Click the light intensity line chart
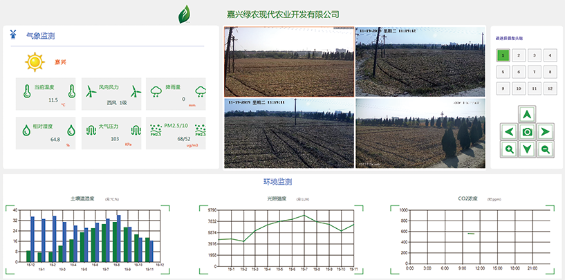 click(281, 239)
